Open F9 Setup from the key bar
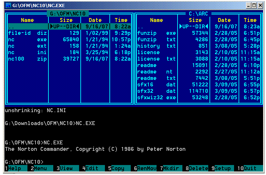 click(x=222, y=168)
